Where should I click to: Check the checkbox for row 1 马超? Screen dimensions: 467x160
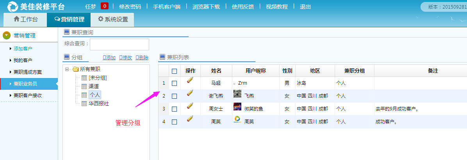coord(174,83)
